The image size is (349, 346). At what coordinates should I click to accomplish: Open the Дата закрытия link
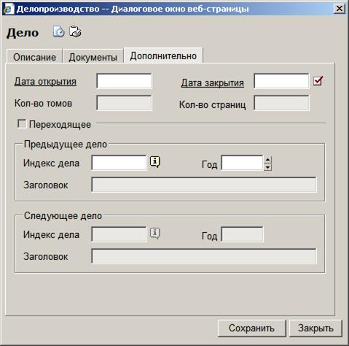pyautogui.click(x=213, y=82)
